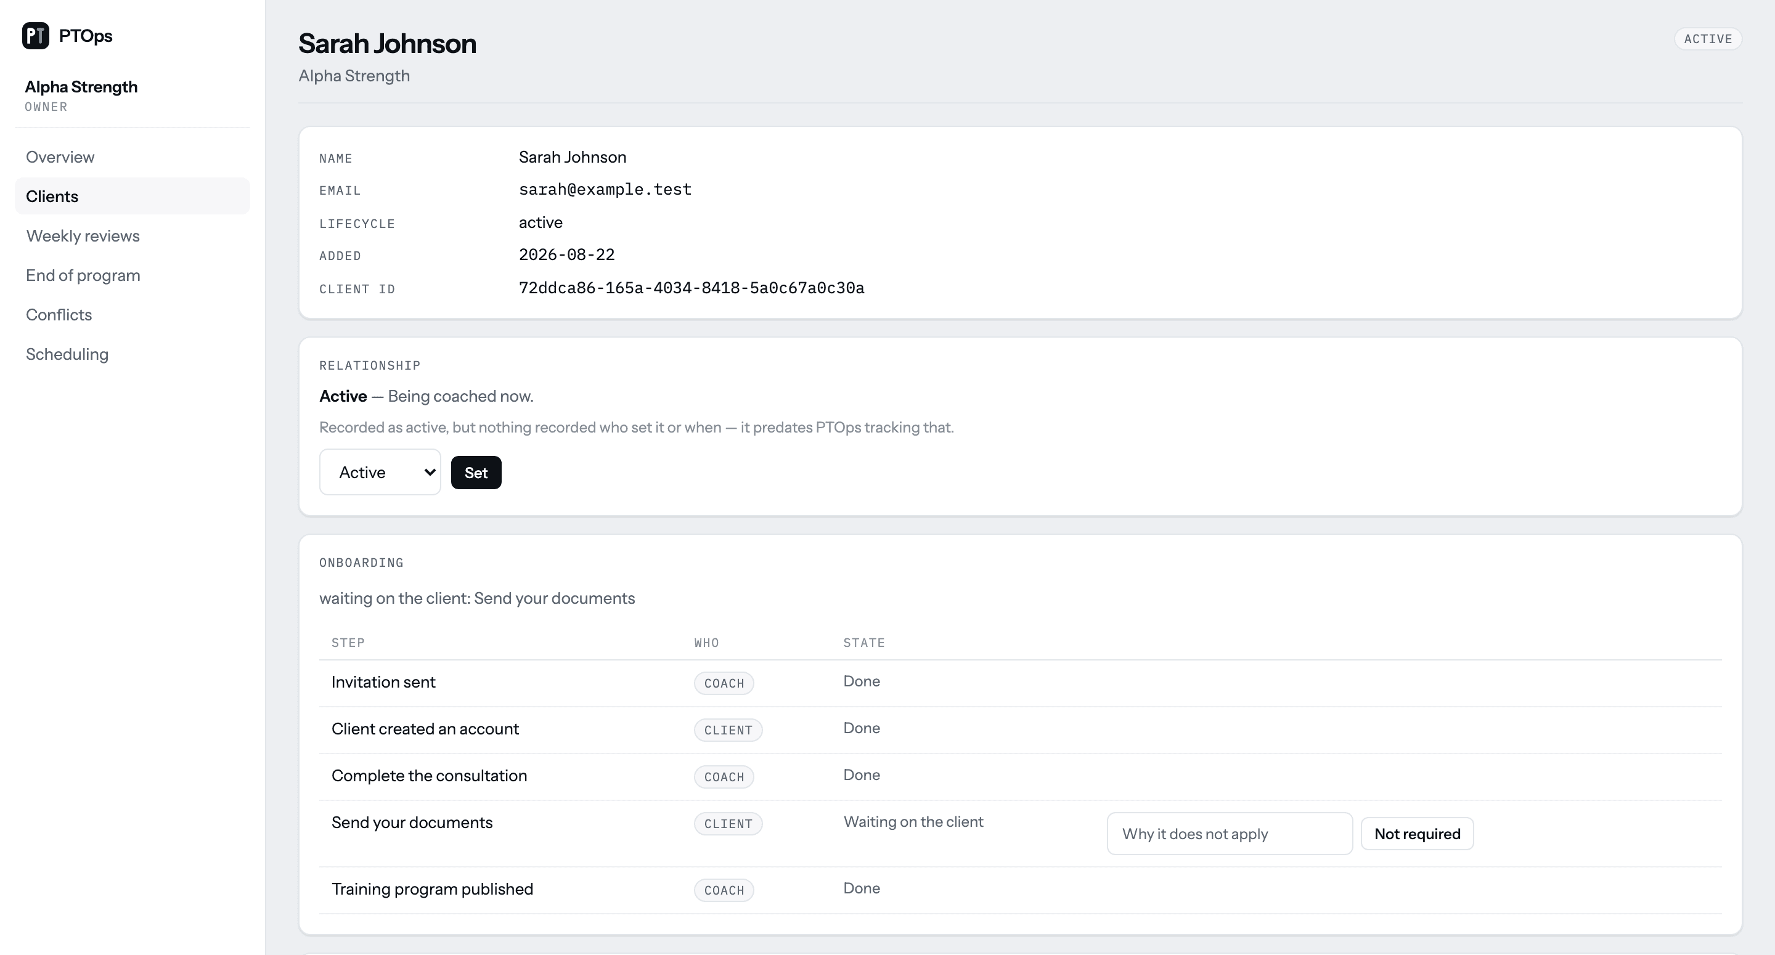Click the WHO column header

point(706,643)
